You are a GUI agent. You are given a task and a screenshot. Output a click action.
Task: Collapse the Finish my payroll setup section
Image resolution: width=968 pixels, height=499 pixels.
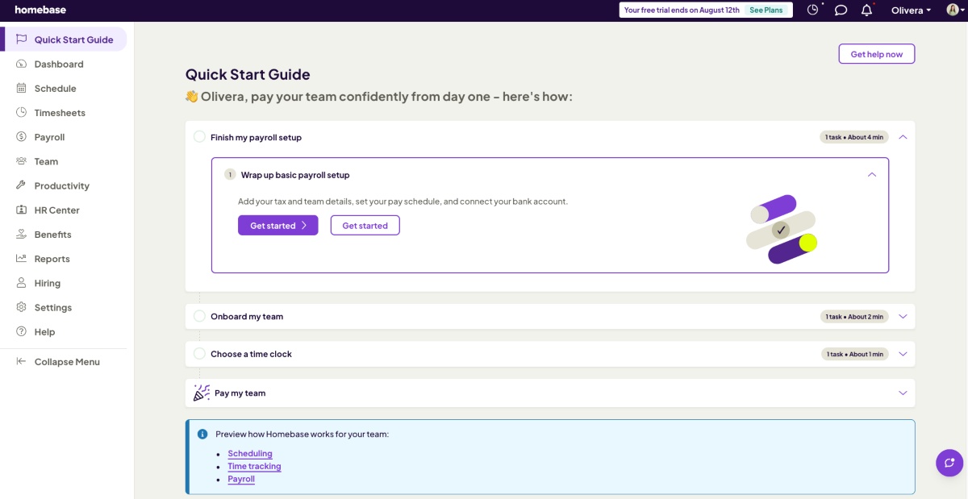point(903,136)
